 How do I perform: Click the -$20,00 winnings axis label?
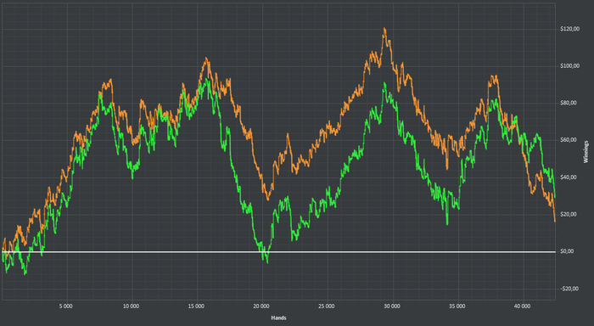click(x=569, y=289)
